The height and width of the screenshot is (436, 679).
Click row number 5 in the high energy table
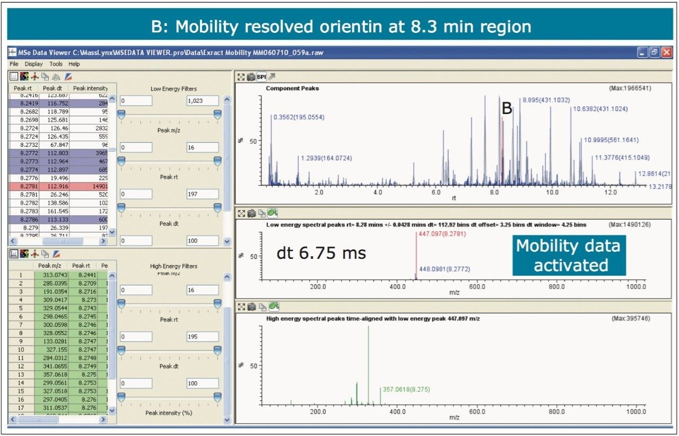point(21,308)
